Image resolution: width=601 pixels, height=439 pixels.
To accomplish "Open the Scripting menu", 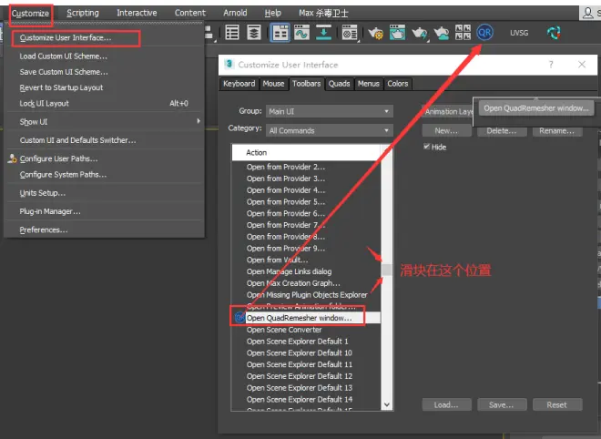I will coord(82,13).
